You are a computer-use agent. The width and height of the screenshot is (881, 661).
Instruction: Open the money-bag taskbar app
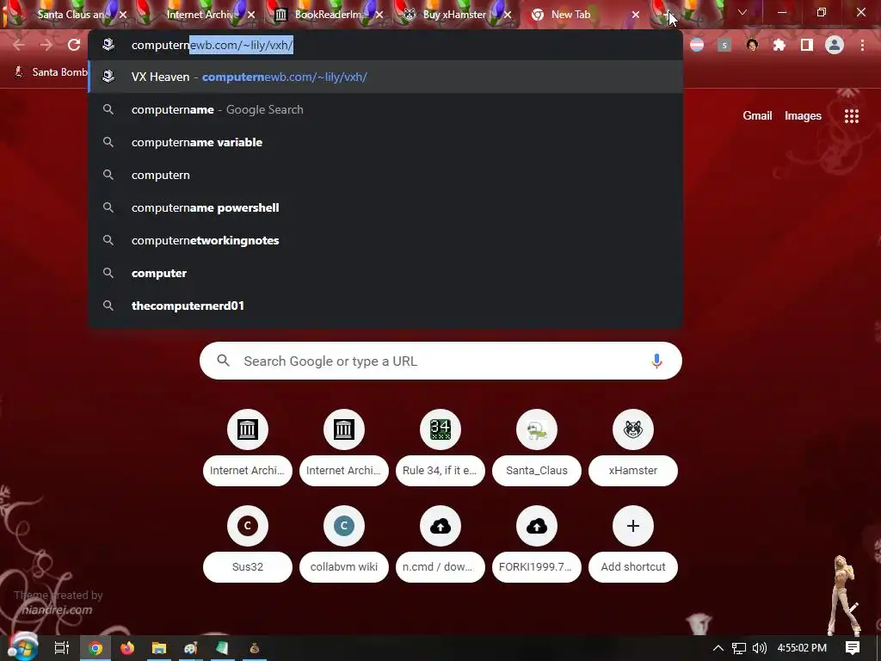pyautogui.click(x=254, y=648)
